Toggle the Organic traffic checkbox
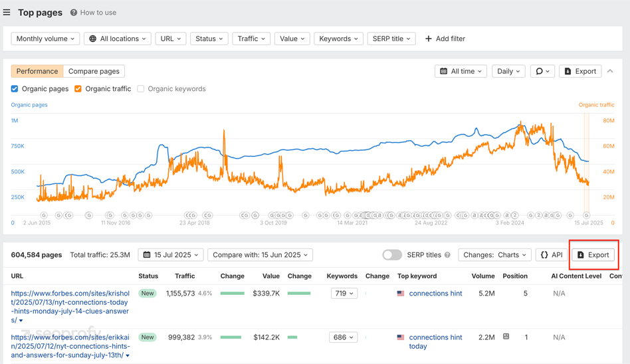The image size is (630, 364). coord(78,89)
